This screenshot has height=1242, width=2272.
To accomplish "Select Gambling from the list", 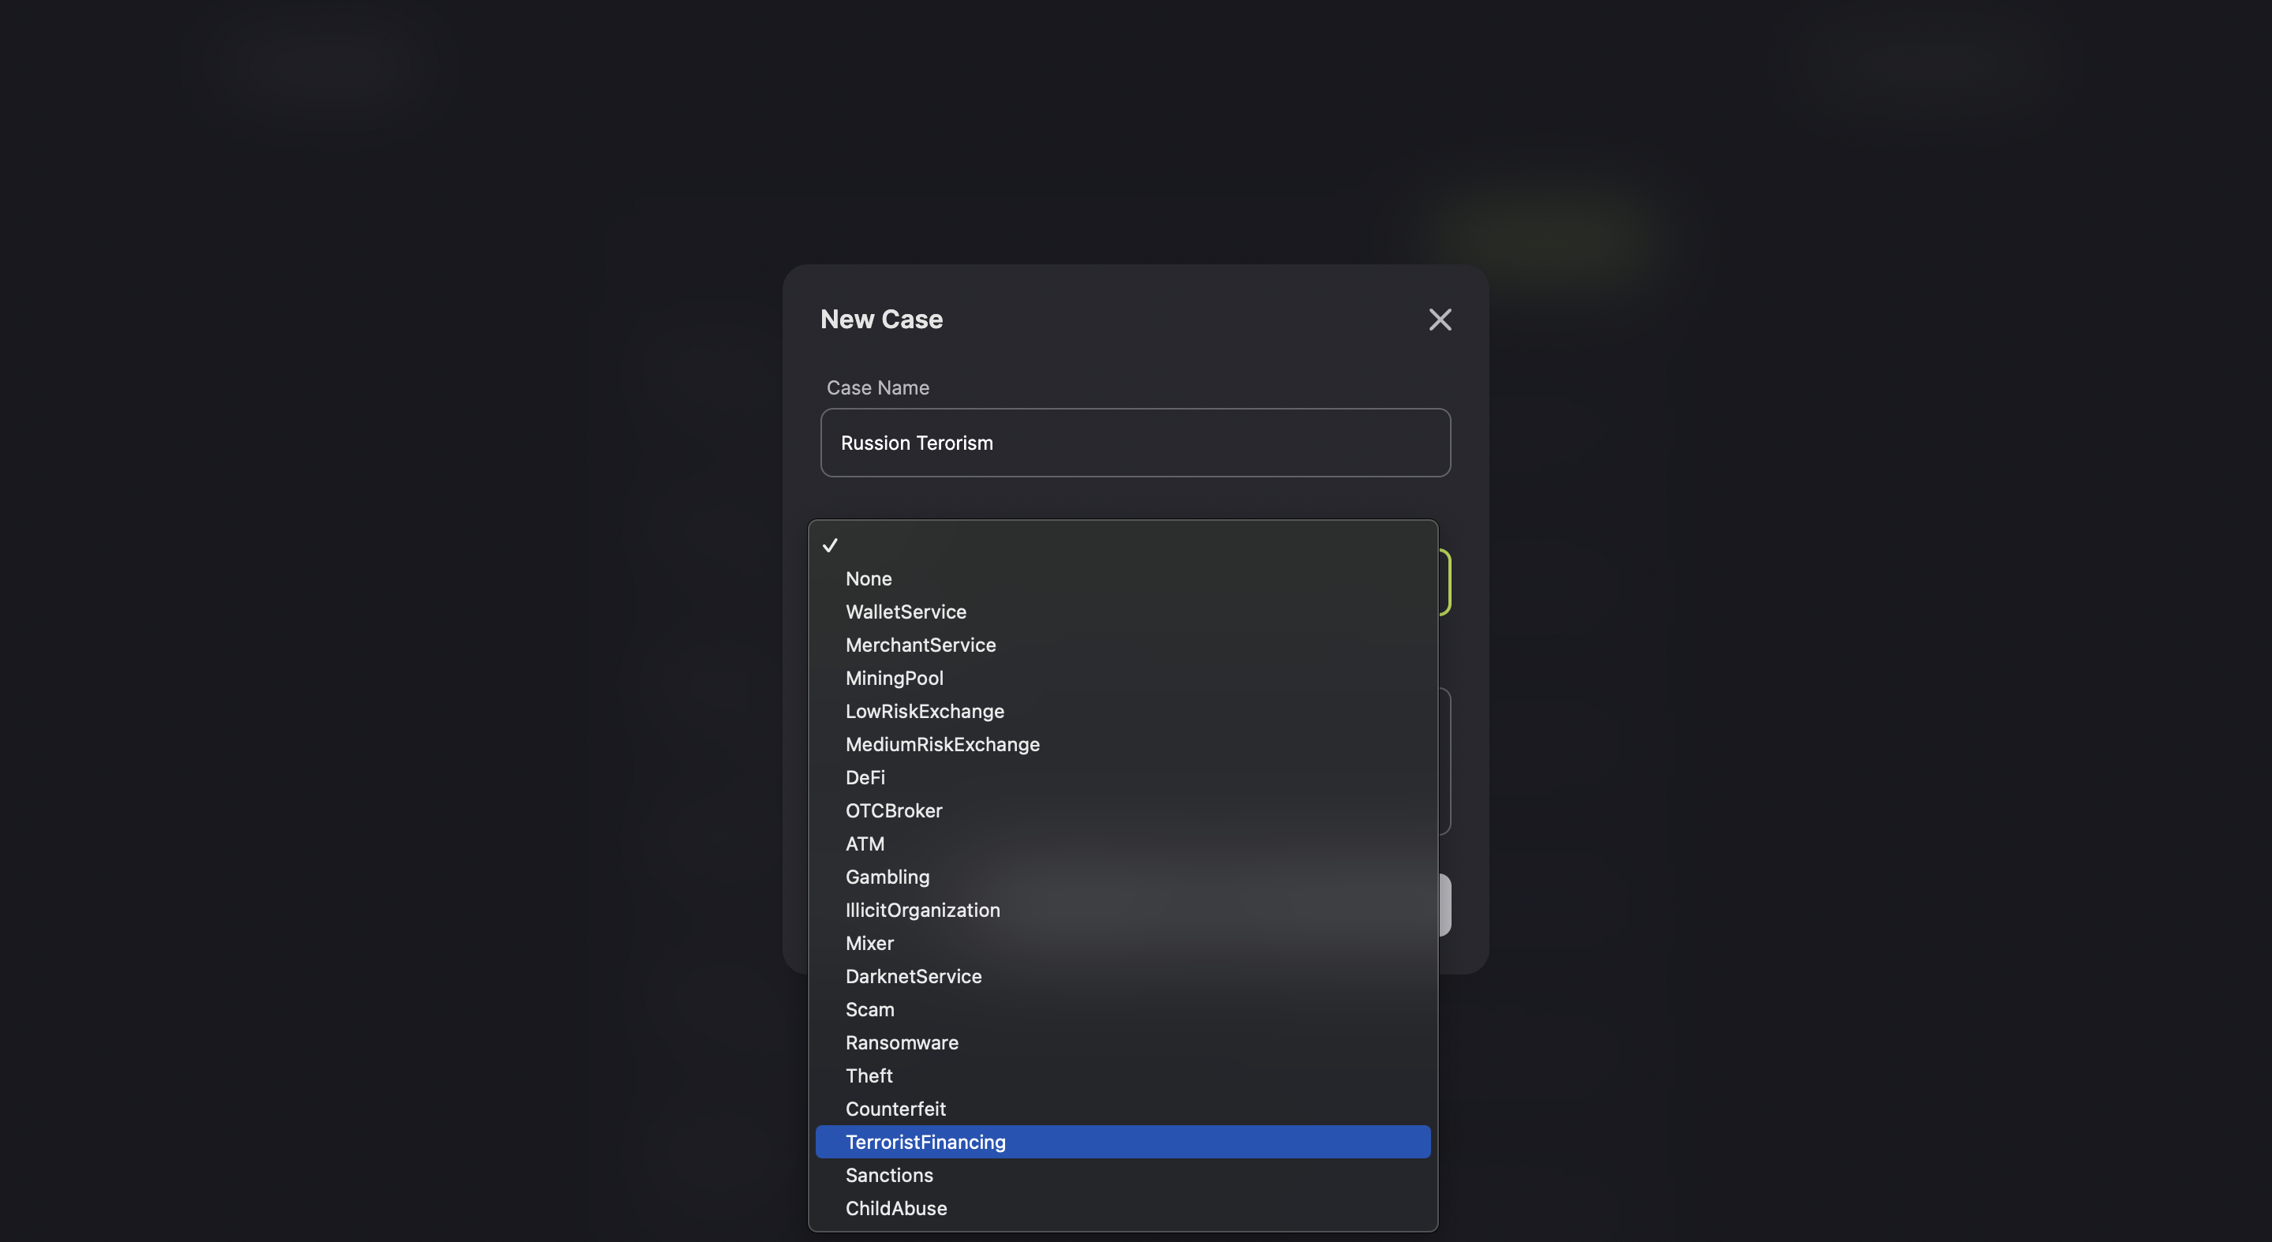I will (887, 876).
